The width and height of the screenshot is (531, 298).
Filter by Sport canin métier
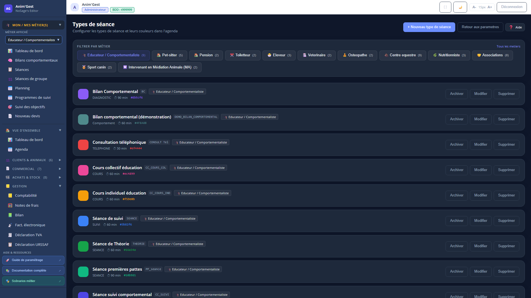tap(97, 67)
